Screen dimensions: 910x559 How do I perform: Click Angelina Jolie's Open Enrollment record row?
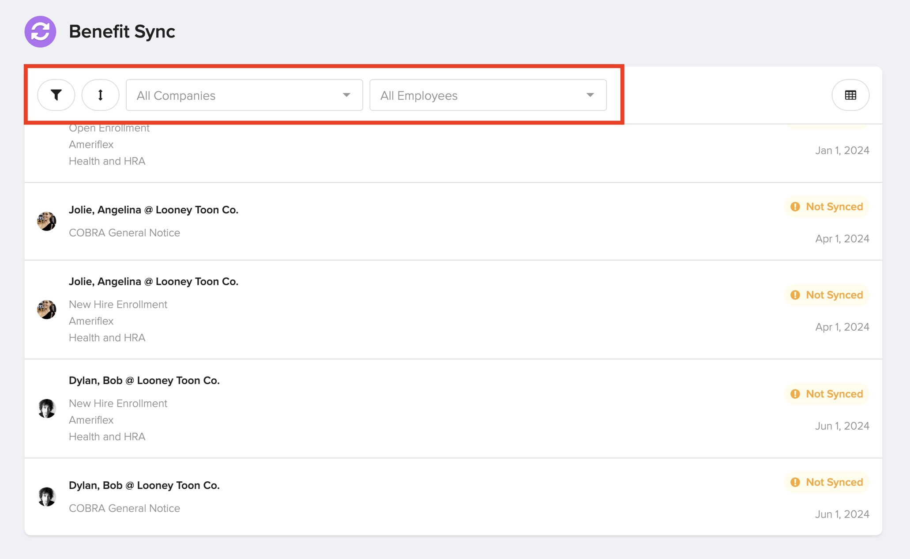[x=309, y=146]
